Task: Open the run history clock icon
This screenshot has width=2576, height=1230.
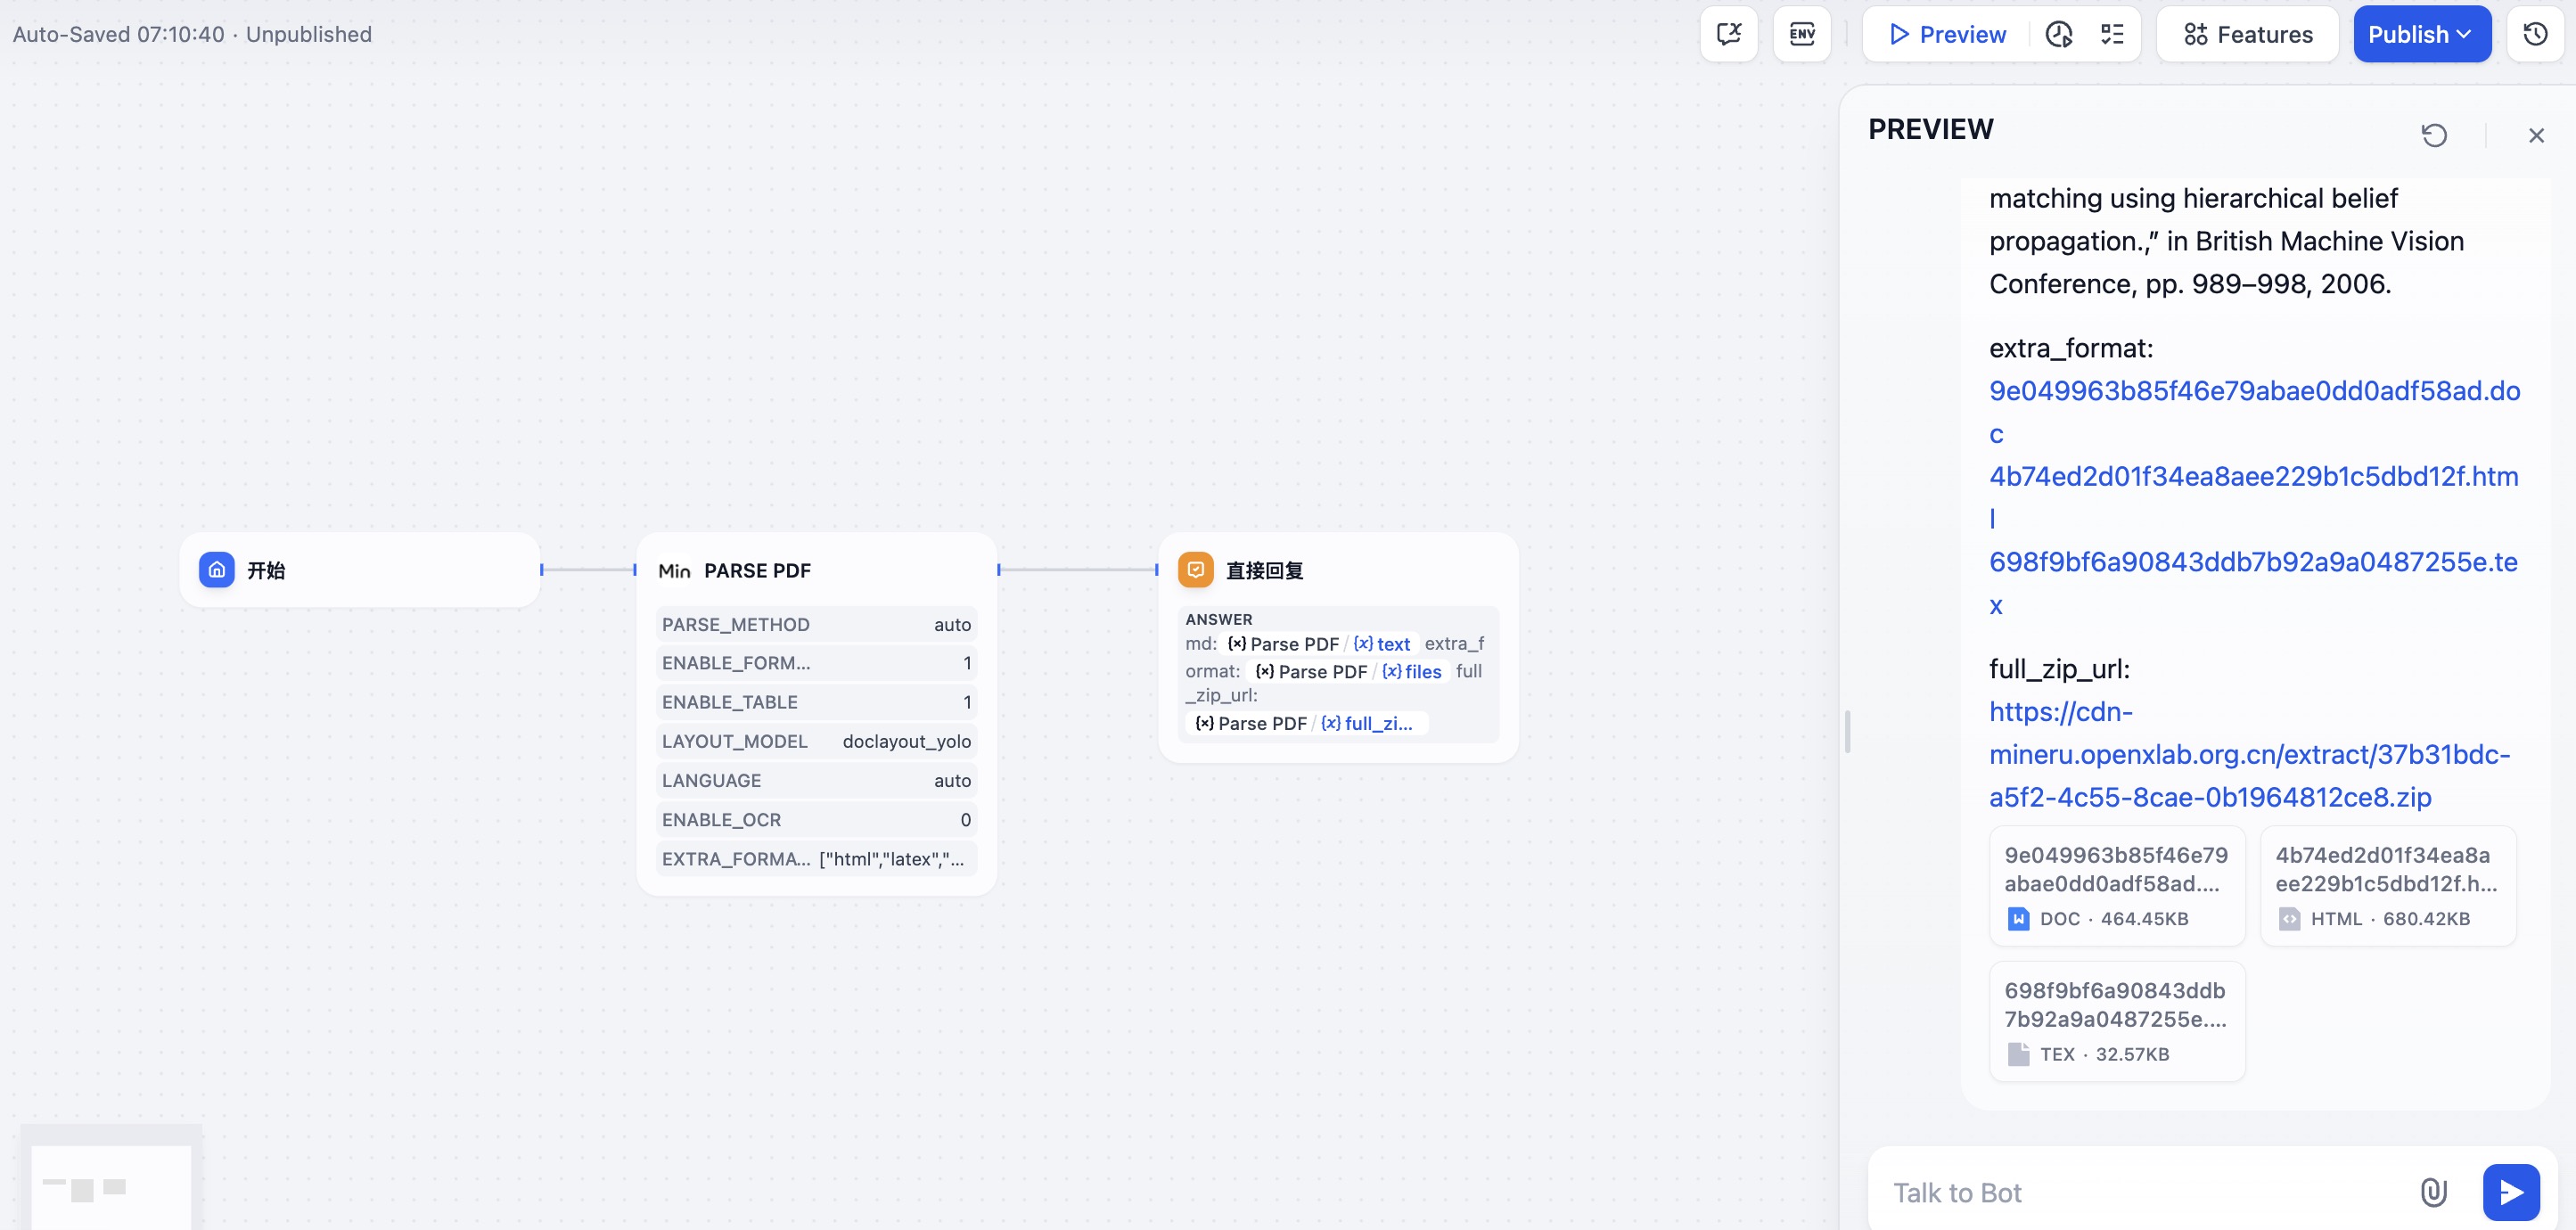Action: click(x=2058, y=34)
